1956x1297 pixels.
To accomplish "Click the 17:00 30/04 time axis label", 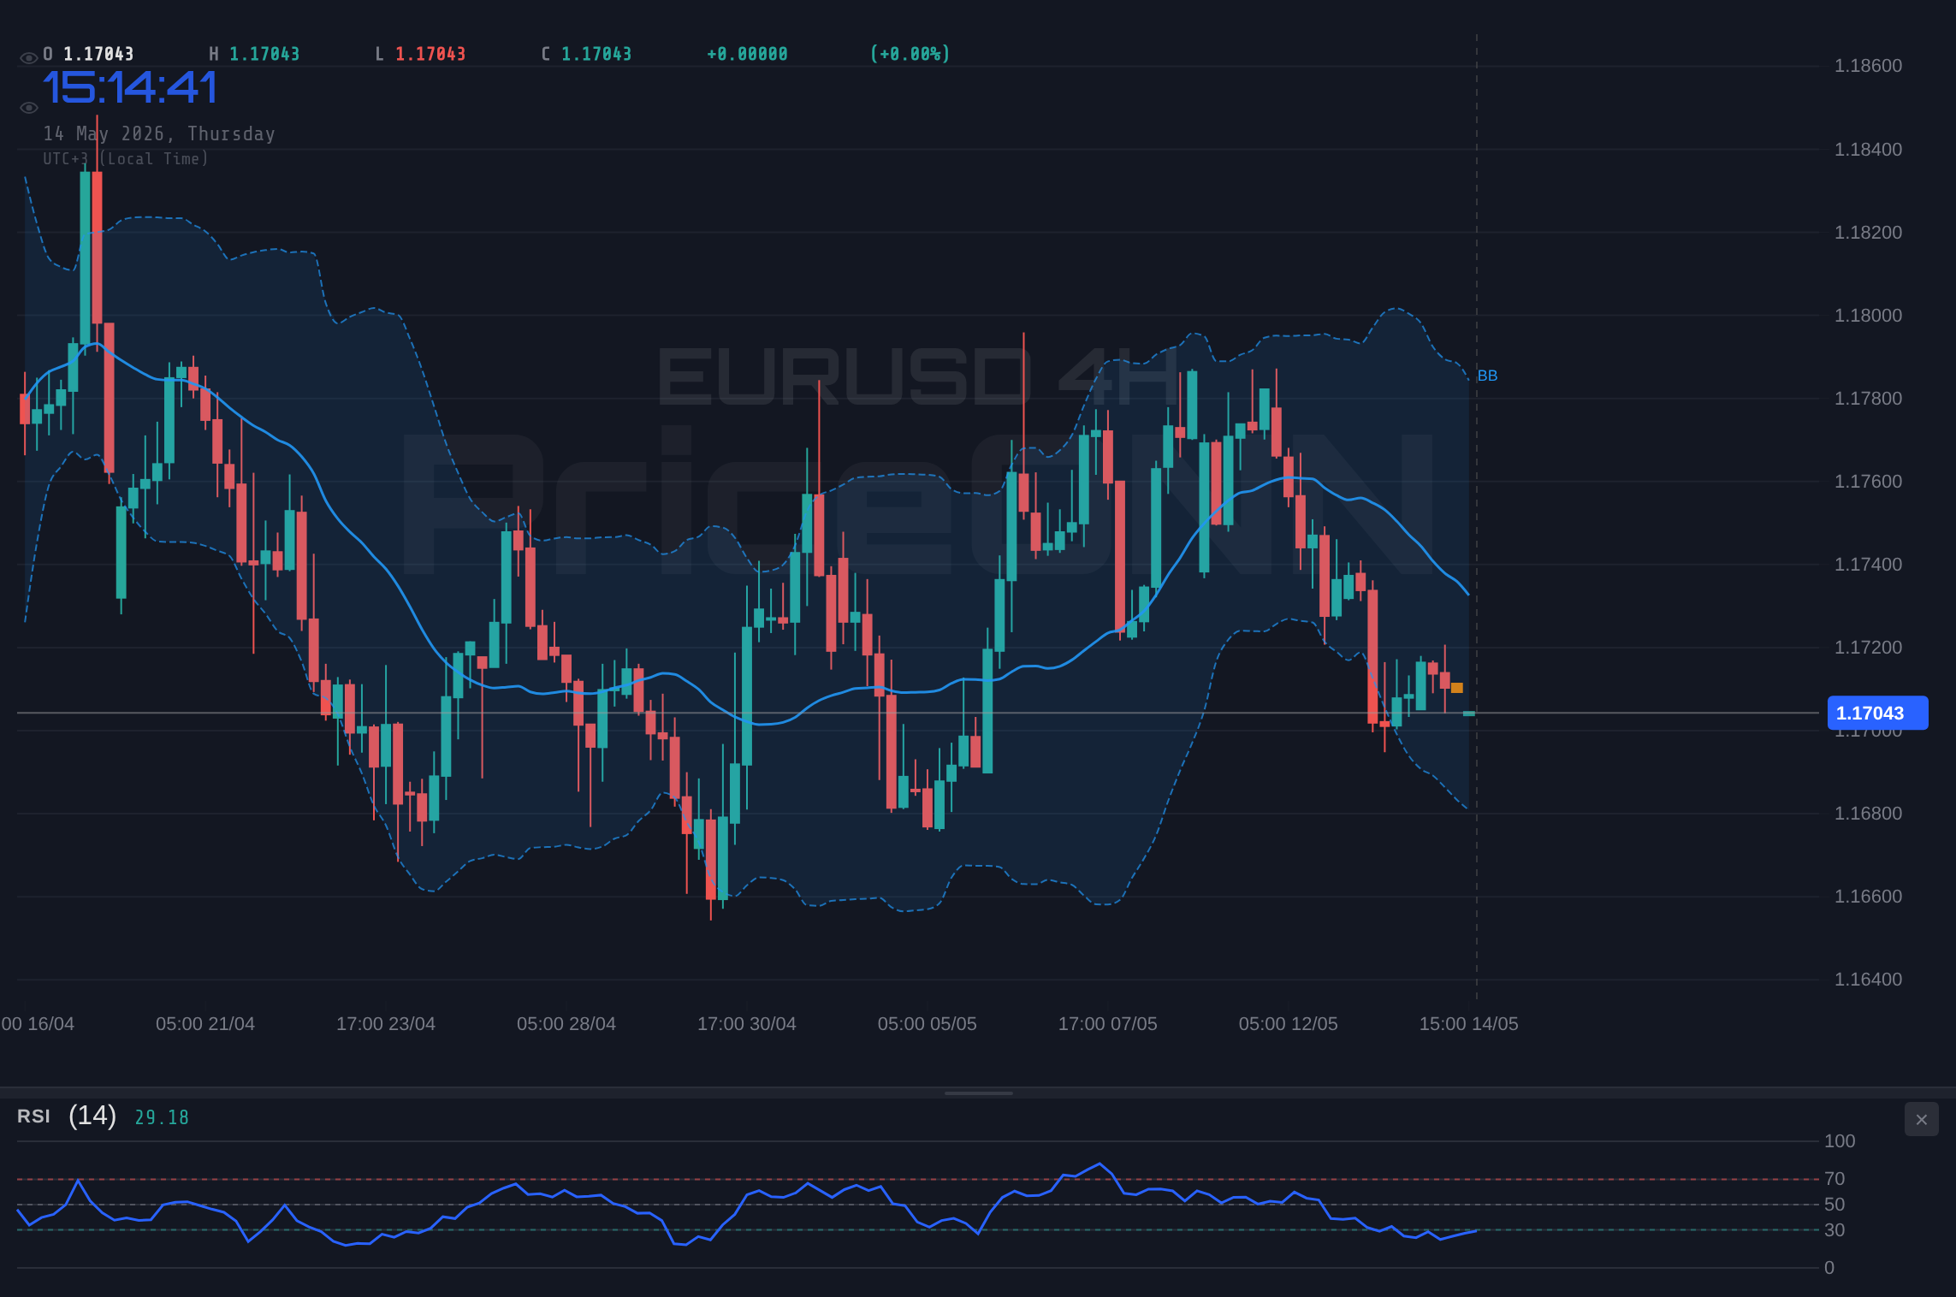I will [747, 1024].
